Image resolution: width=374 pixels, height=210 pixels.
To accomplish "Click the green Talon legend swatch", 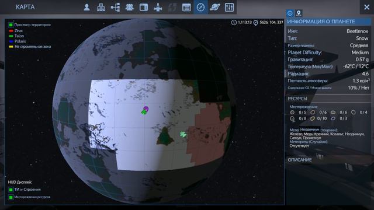I will [11, 36].
